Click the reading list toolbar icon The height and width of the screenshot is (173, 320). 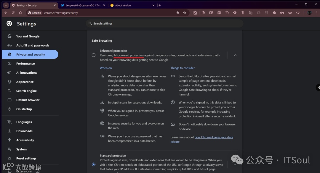219,13
